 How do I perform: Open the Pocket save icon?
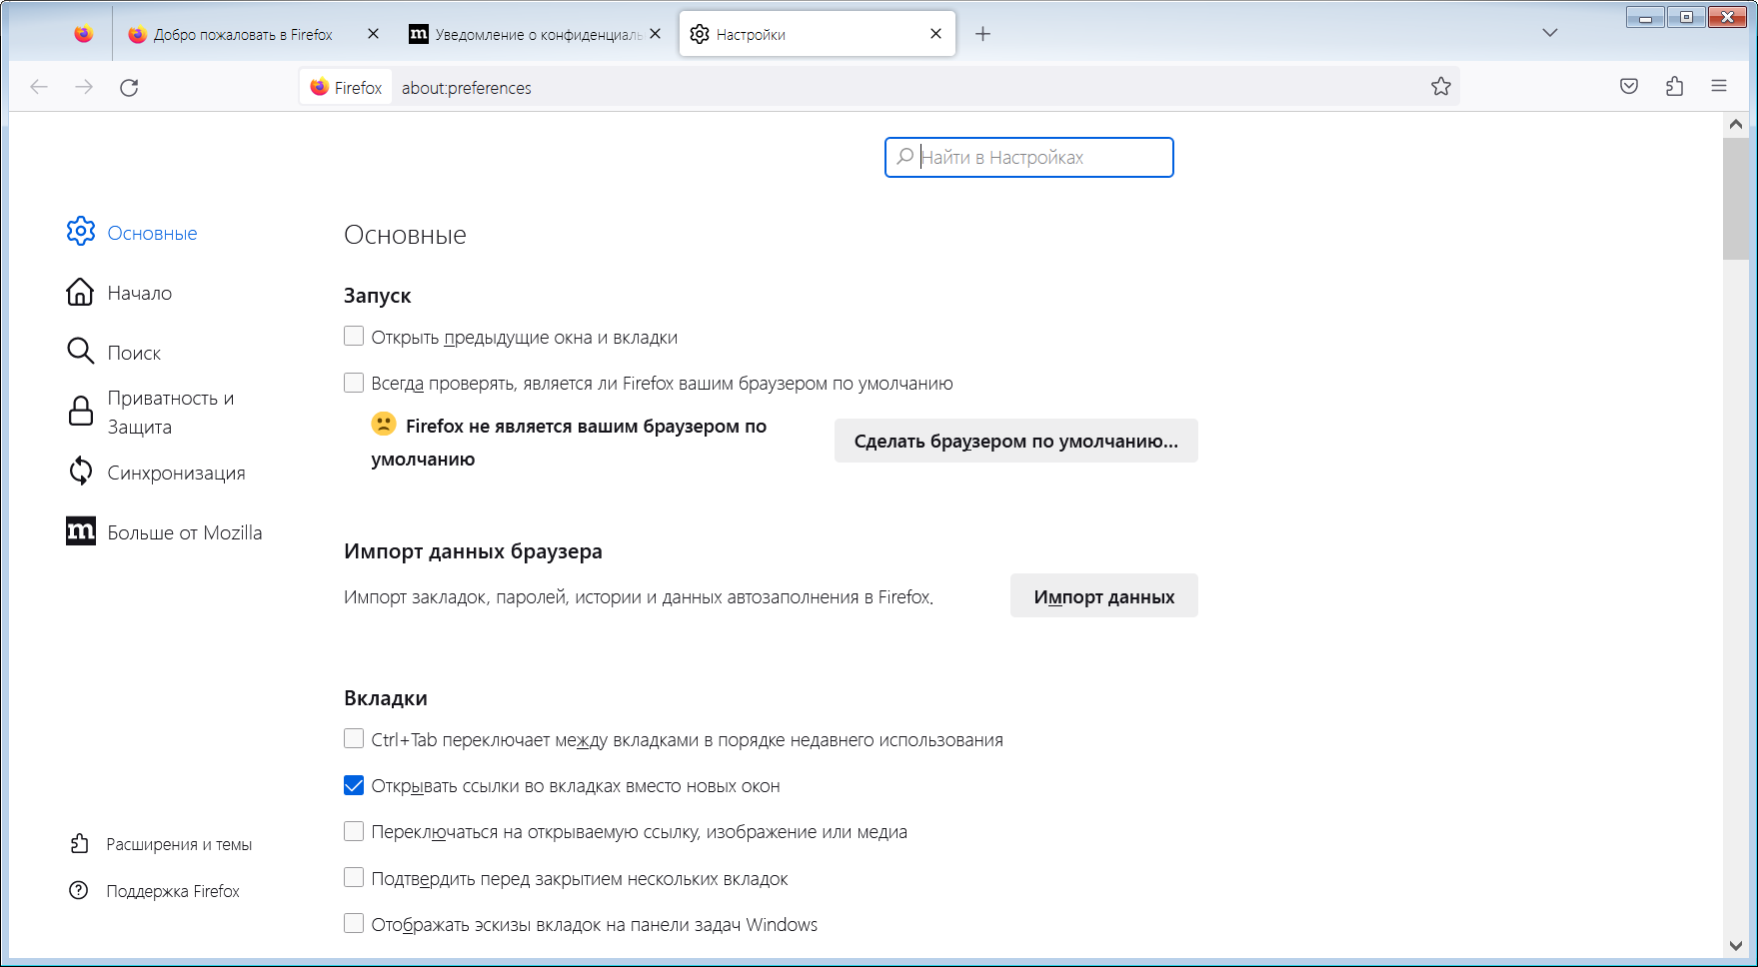click(1629, 87)
